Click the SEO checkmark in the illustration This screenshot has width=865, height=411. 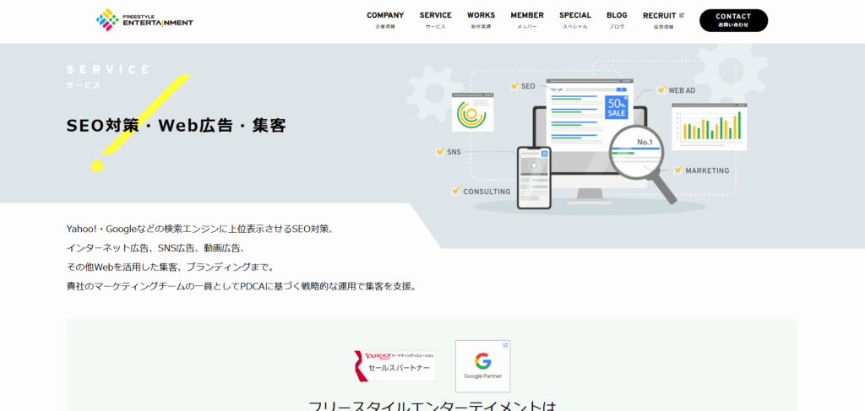[x=514, y=86]
